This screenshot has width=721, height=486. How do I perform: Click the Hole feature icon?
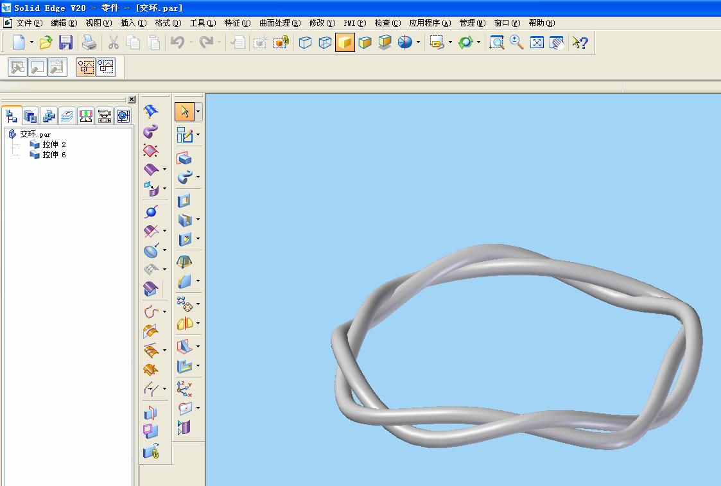184,239
